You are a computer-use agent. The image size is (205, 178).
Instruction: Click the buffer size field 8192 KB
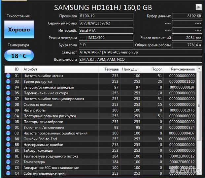pos(187,16)
